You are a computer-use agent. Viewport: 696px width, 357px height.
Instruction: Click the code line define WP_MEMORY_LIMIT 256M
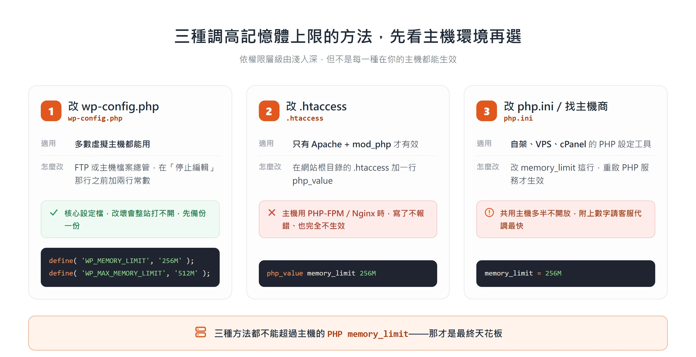122,261
